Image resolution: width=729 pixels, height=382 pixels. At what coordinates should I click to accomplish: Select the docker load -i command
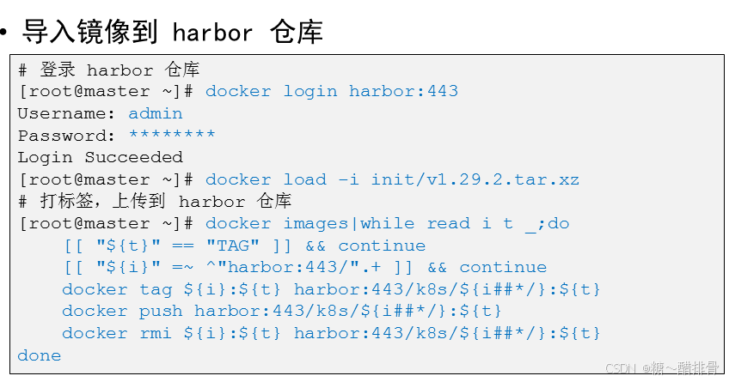pyautogui.click(x=392, y=179)
